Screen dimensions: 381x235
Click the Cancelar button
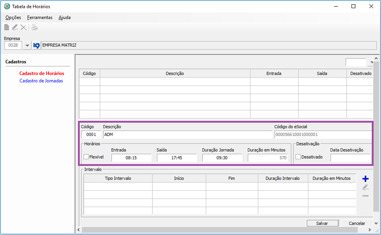click(357, 223)
